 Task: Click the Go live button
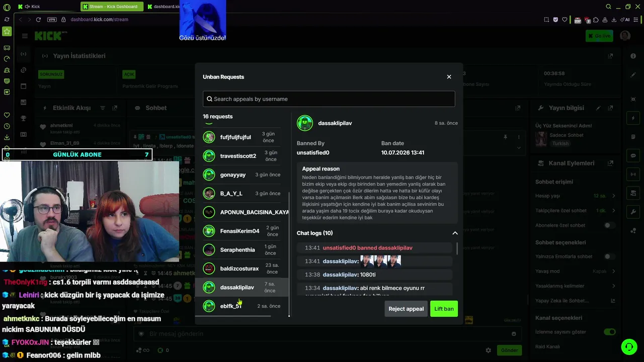coord(599,36)
